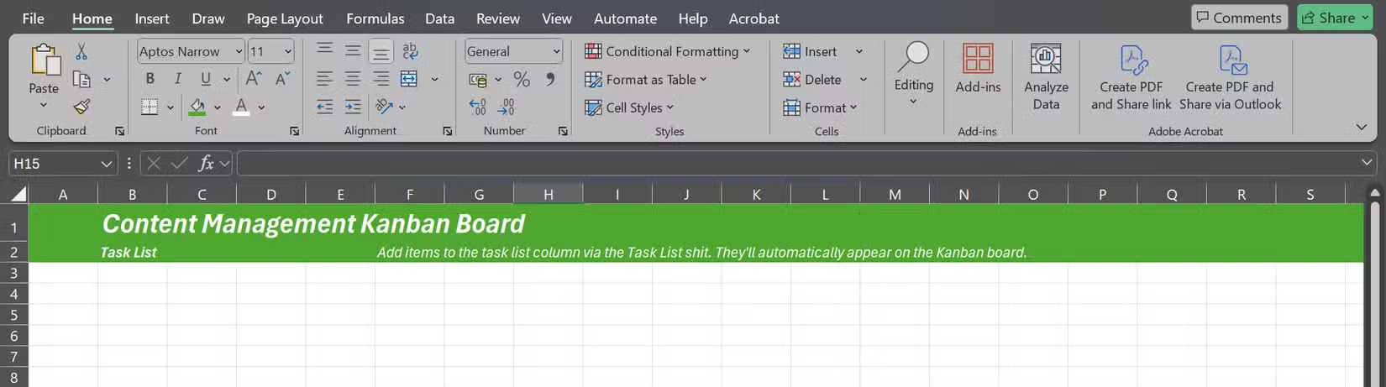Screen dimensions: 1386x387
Task: Align text left
Action: (324, 79)
